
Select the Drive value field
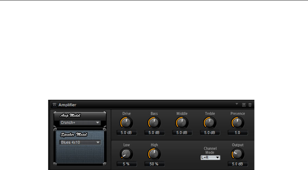(x=126, y=133)
